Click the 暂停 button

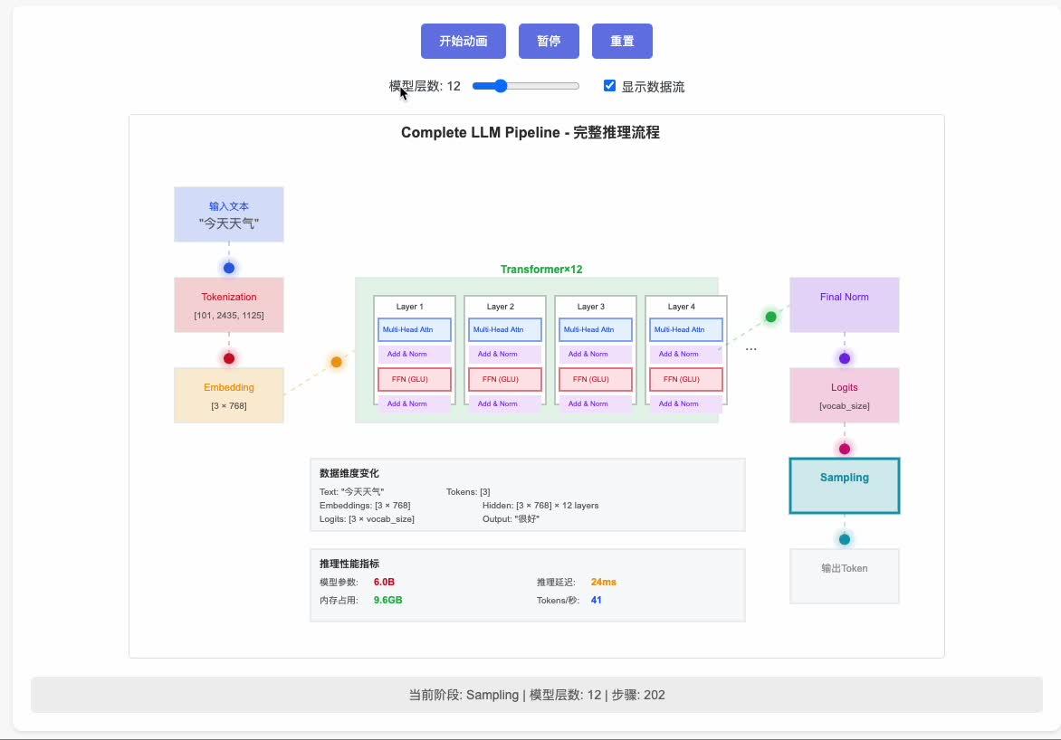549,41
